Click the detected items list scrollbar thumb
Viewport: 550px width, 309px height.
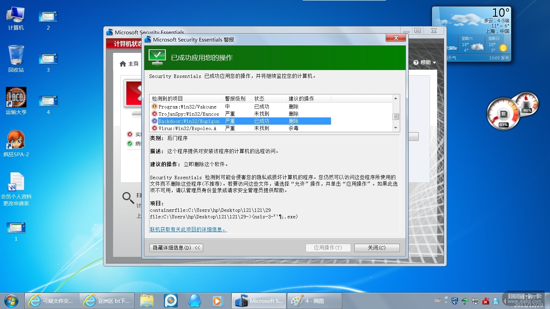[x=396, y=117]
